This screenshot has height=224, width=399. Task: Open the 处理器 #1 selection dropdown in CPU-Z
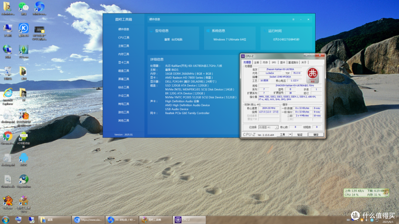(268, 127)
